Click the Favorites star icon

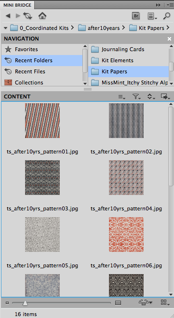[8, 49]
